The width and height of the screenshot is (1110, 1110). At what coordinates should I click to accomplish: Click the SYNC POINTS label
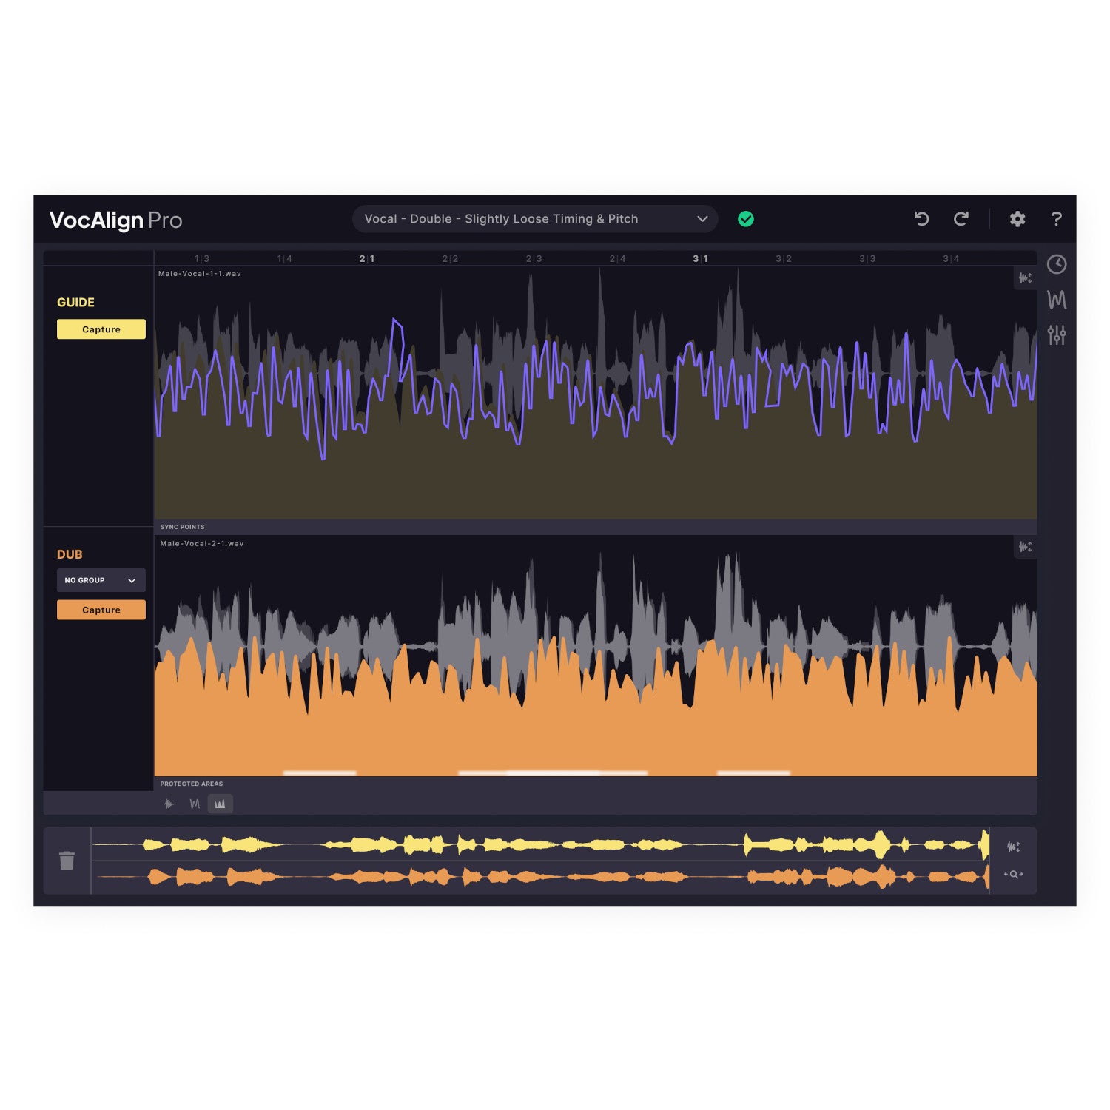coord(183,527)
